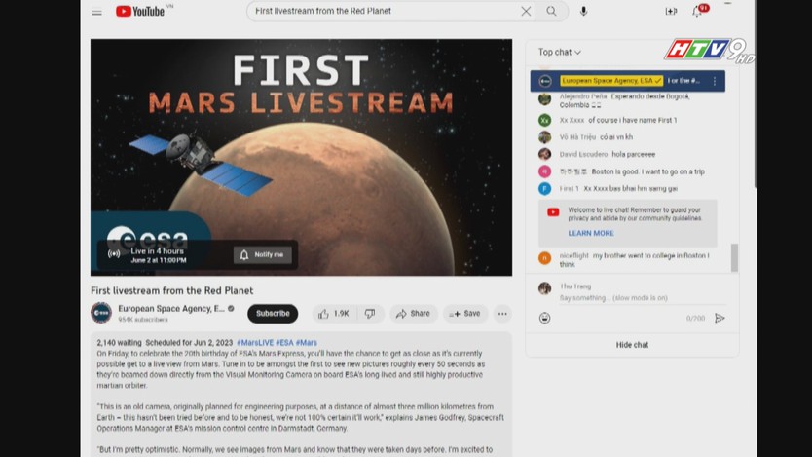
Task: Open Xx Xxxx chat avatar
Action: tap(544, 120)
